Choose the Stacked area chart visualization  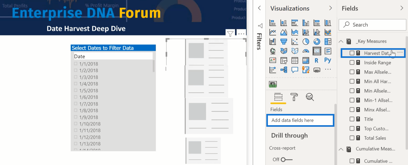[295, 32]
